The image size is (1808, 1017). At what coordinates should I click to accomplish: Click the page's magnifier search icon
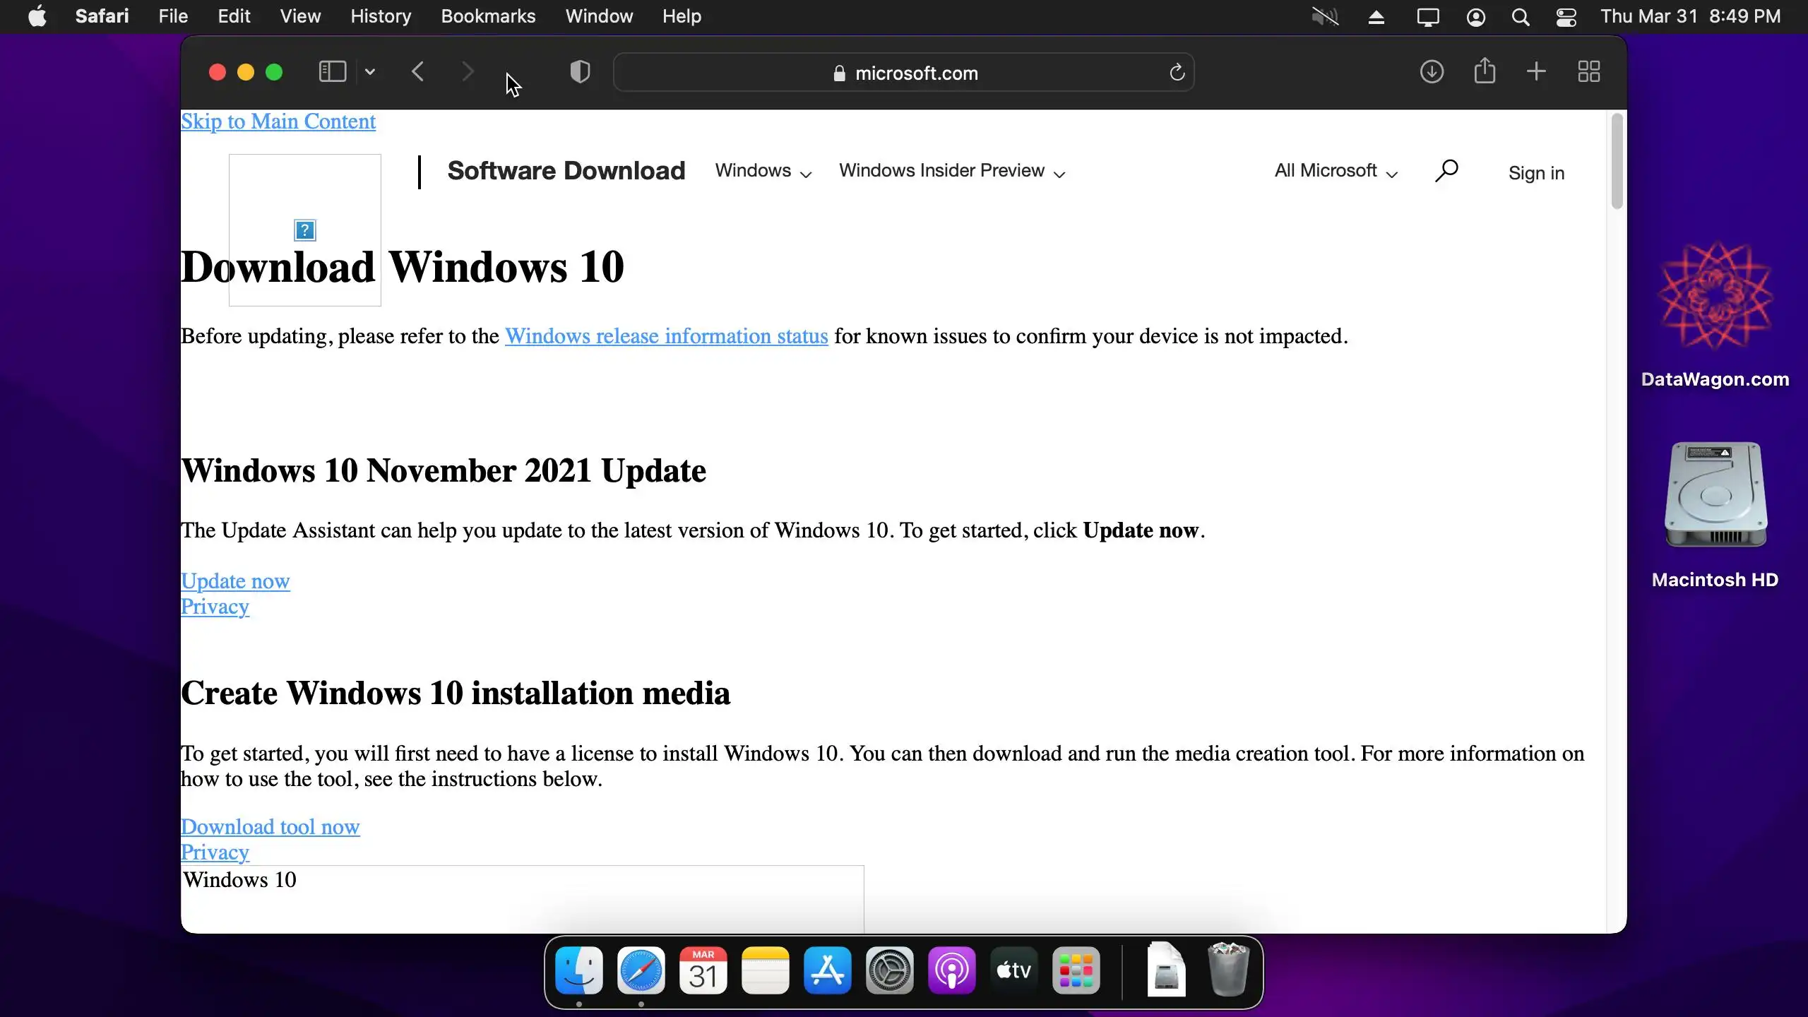coord(1446,171)
